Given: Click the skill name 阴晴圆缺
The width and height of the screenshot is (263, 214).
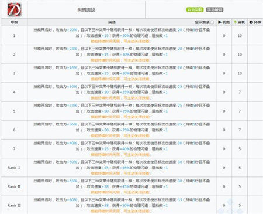Looking at the screenshot, I should click(86, 10).
